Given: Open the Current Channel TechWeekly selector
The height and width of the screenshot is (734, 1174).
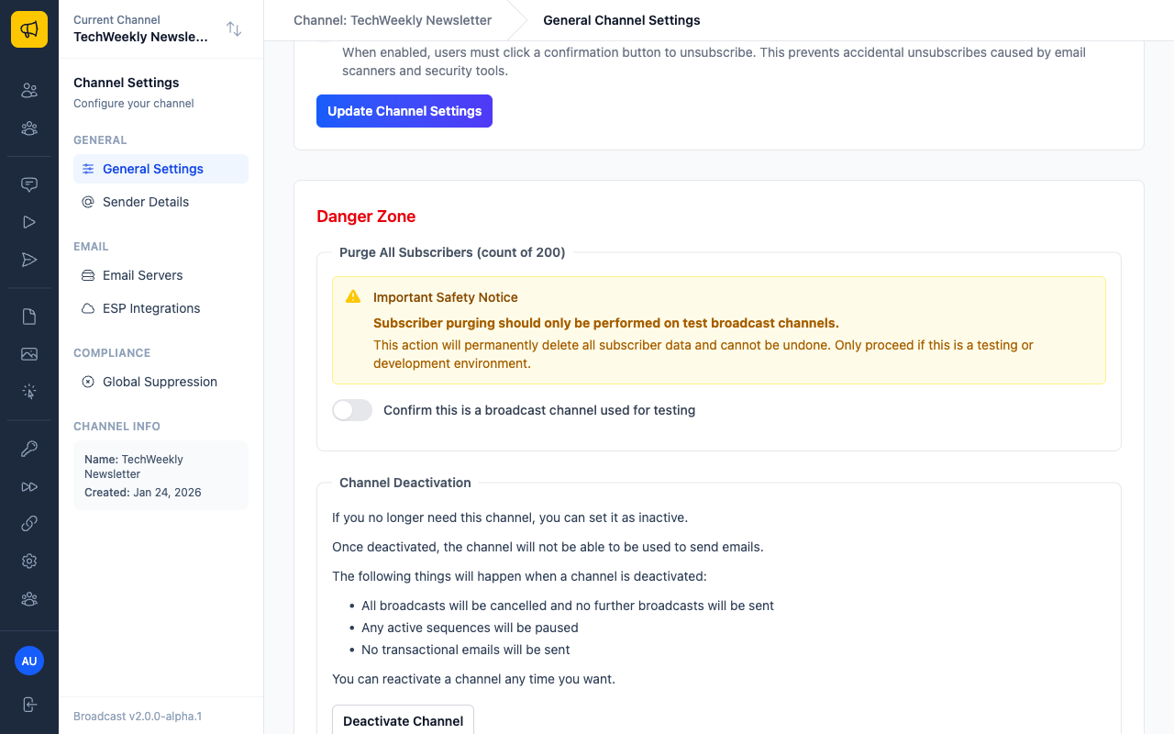Looking at the screenshot, I should click(x=161, y=29).
